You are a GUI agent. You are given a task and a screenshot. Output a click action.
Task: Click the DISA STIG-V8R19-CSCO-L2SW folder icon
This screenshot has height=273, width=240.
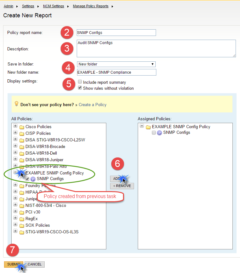tap(22, 140)
